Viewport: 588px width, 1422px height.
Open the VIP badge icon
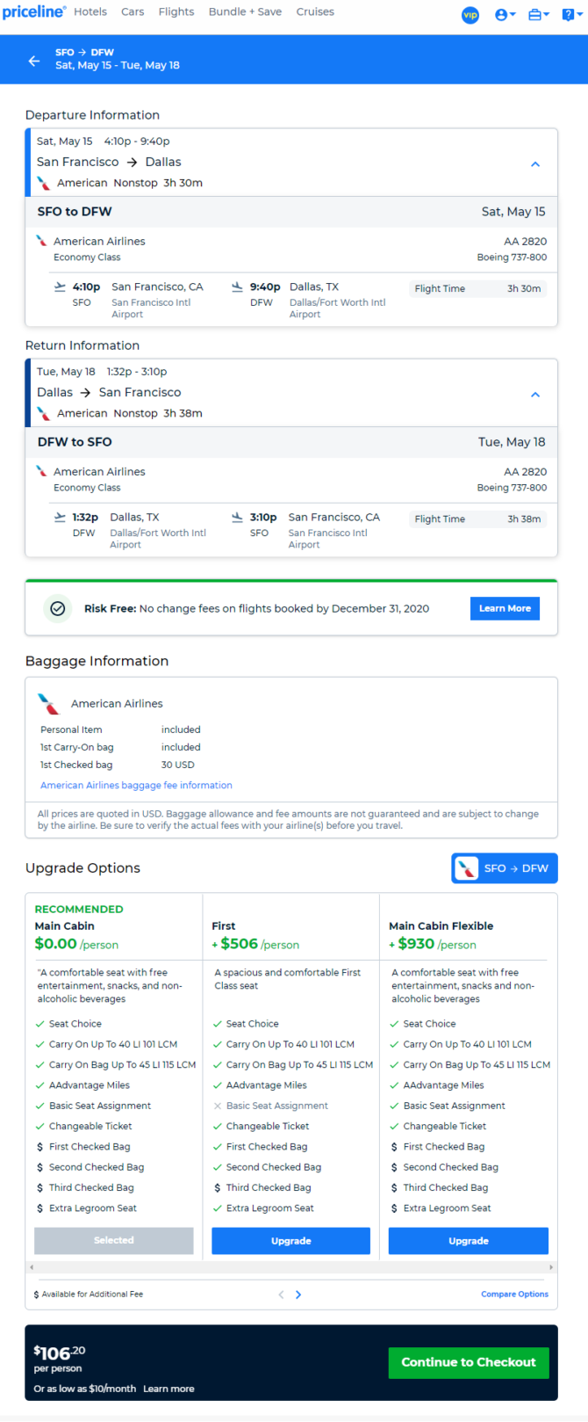coord(470,15)
